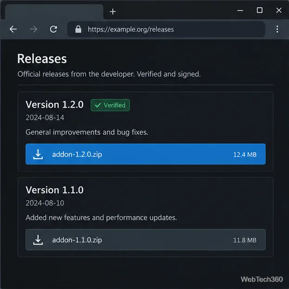Image resolution: width=289 pixels, height=289 pixels.
Task: Click the 11.8 MB file size
Action: (245, 240)
